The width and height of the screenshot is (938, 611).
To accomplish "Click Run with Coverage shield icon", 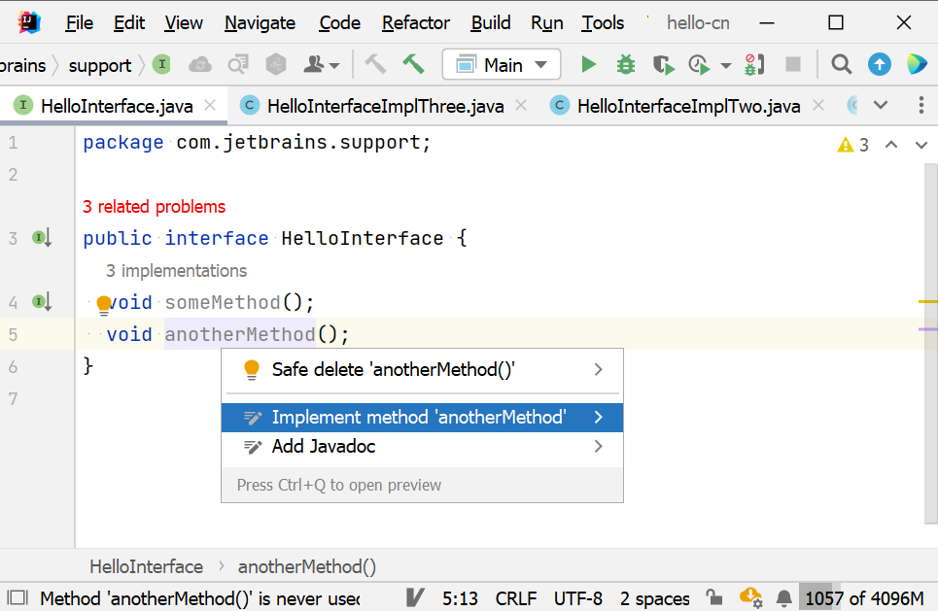I will (664, 64).
